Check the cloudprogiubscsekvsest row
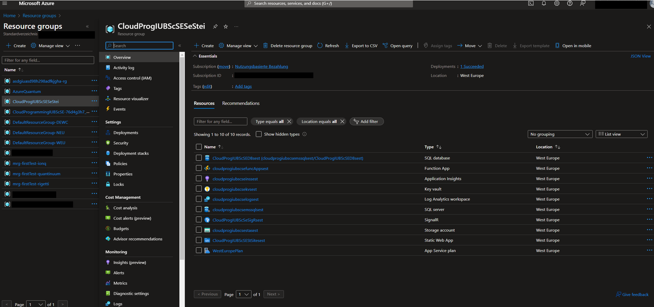This screenshot has height=307, width=654. click(x=199, y=189)
